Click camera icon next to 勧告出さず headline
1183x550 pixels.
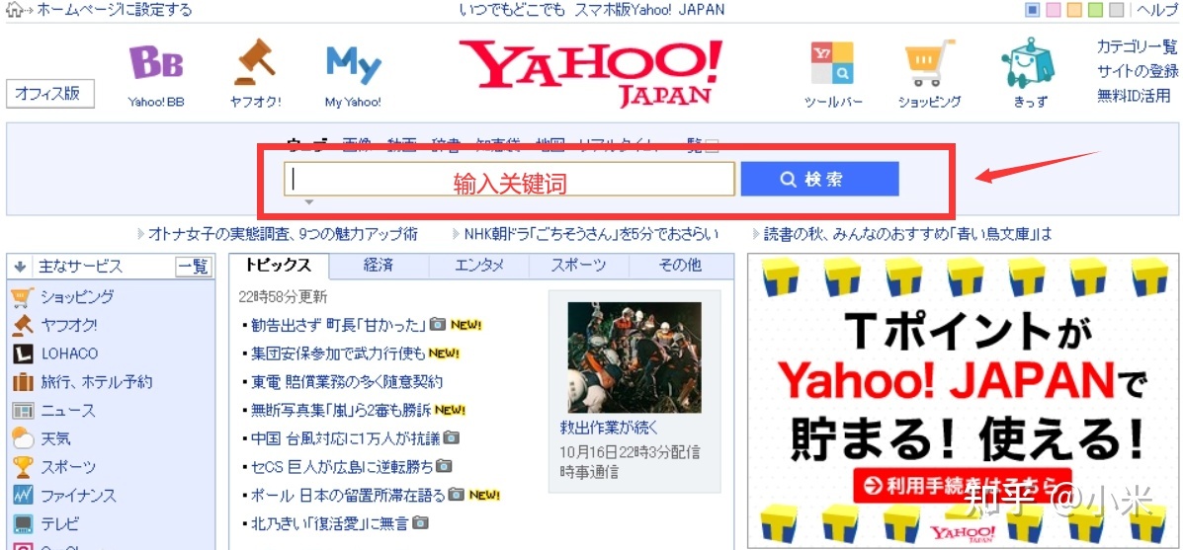(438, 325)
